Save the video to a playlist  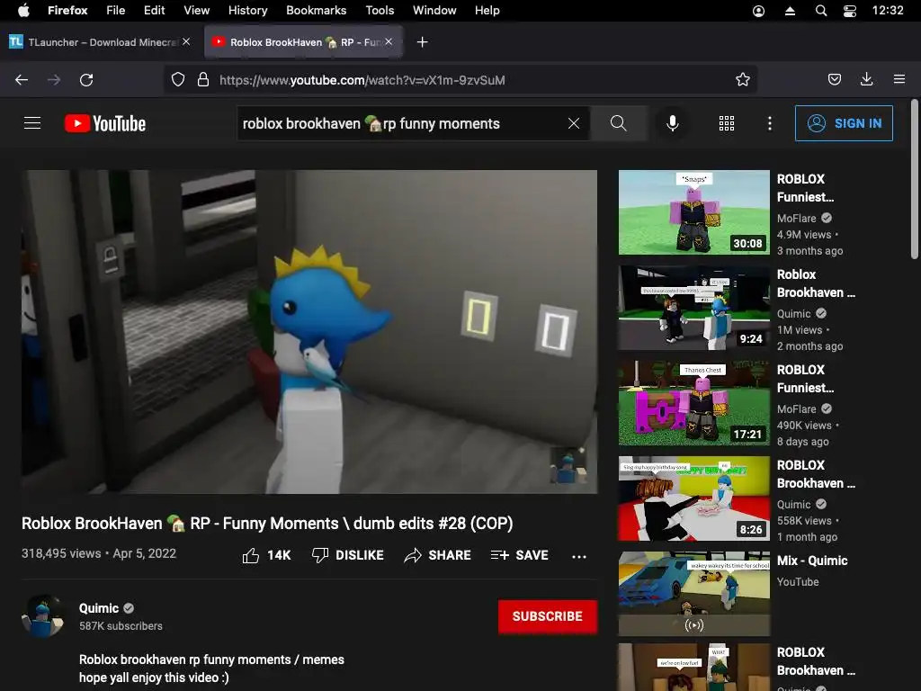coord(519,555)
